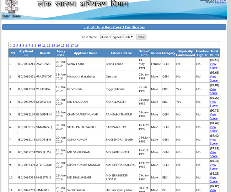Viewport: 231px width, 192px height.
Task: View Score for CHANDRAKET KUMAR row
Action: click(x=214, y=116)
